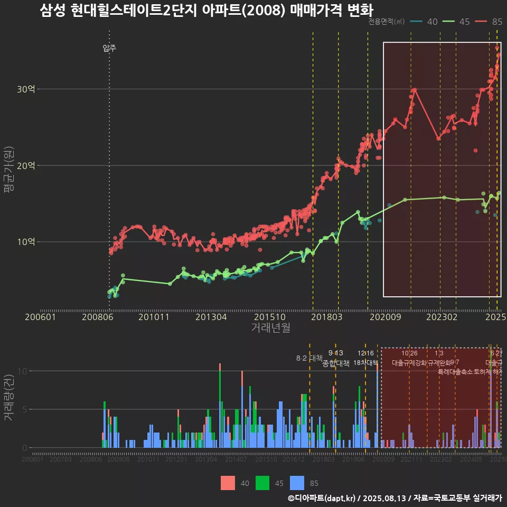Click the tallest volume bar above 10 around 2013
This screenshot has height=507, width=507.
coord(220,406)
